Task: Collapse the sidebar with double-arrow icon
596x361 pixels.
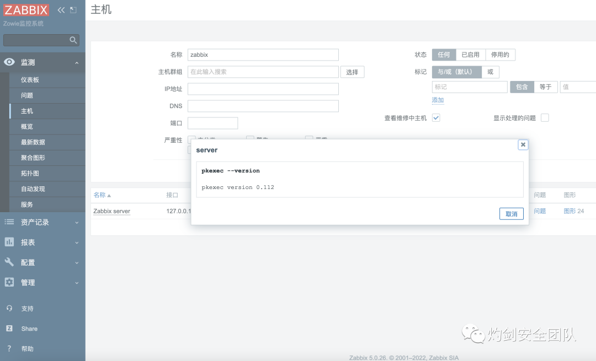Action: tap(61, 10)
